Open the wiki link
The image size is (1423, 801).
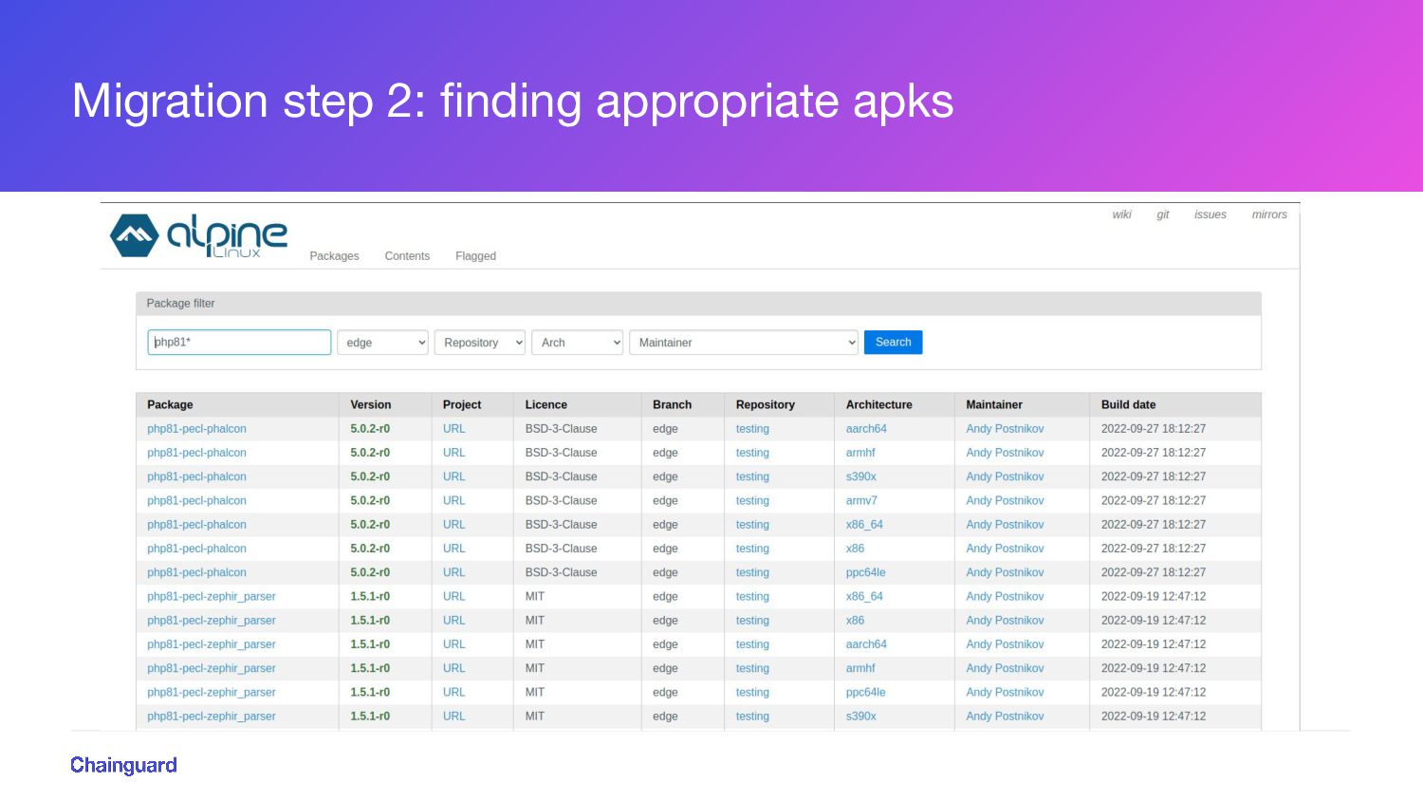pos(1121,214)
